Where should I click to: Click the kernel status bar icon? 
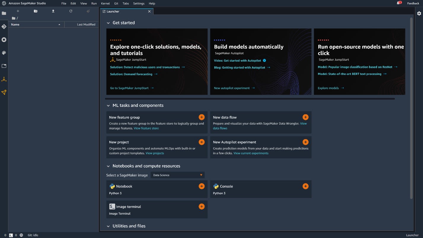pos(21,235)
